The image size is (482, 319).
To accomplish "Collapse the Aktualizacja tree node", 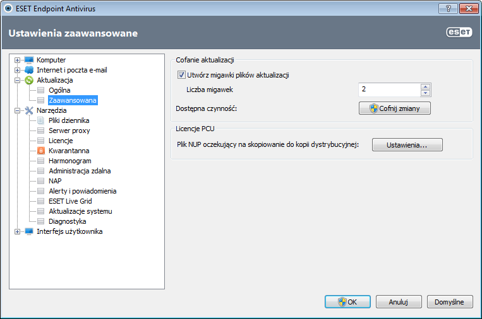I will (17, 80).
